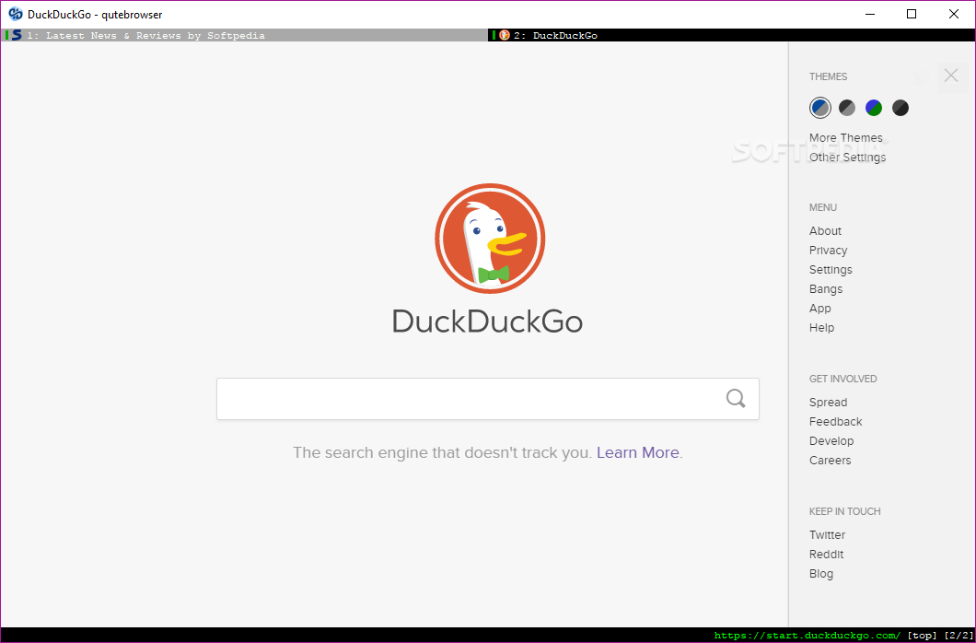Open Help from the side menu
The image size is (976, 643).
pyautogui.click(x=821, y=327)
